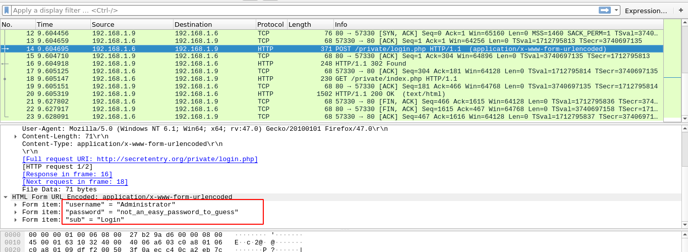
Task: Jump to Response in frame 16 link
Action: [x=67, y=174]
